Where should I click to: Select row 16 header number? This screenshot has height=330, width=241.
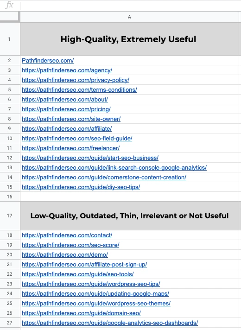(9, 197)
